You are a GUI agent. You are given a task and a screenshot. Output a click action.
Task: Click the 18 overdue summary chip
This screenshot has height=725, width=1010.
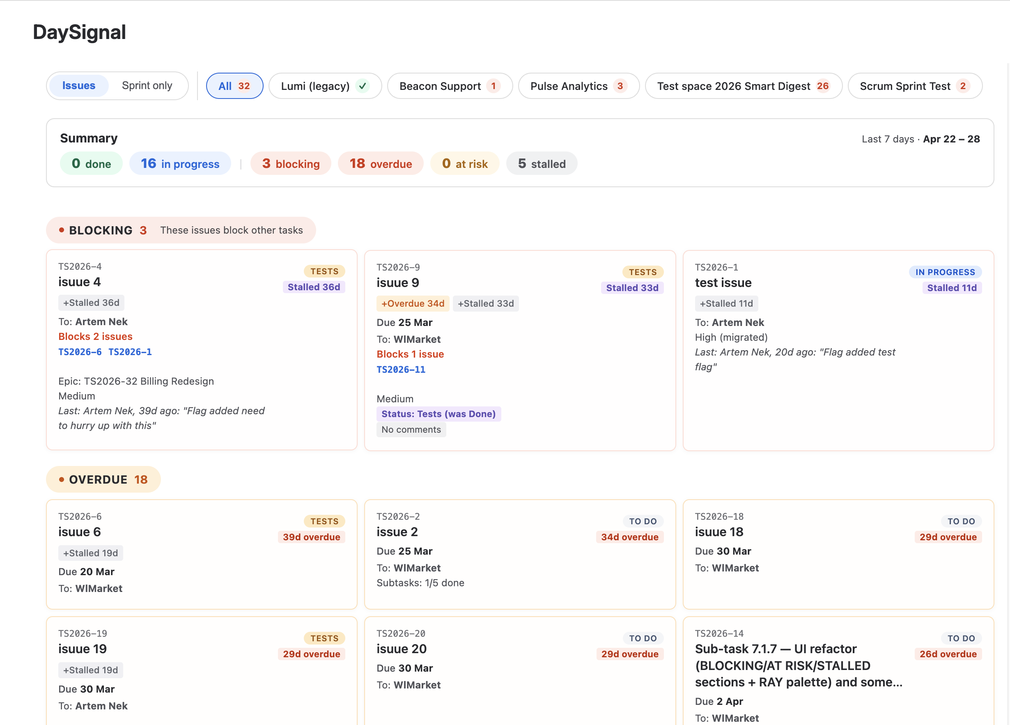coord(381,164)
